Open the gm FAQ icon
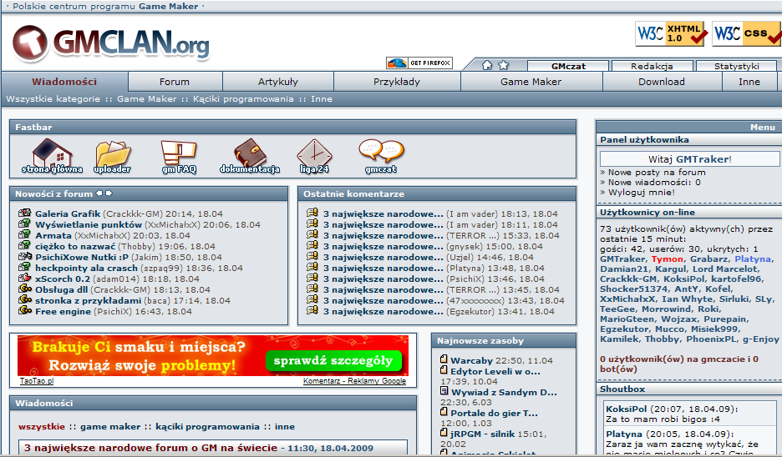Image resolution: width=782 pixels, height=457 pixels. coord(179,153)
